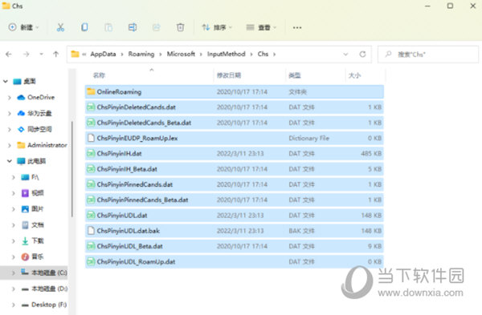The width and height of the screenshot is (482, 315).
Task: Click the Refresh icon beside address bar
Action: [x=362, y=55]
